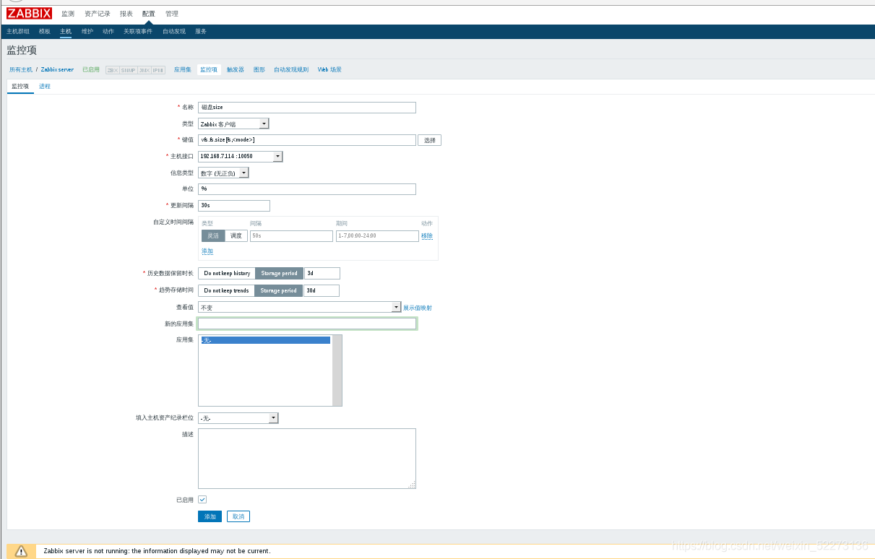This screenshot has width=875, height=559.
Task: Click the SNMP availability indicator
Action: (x=128, y=70)
